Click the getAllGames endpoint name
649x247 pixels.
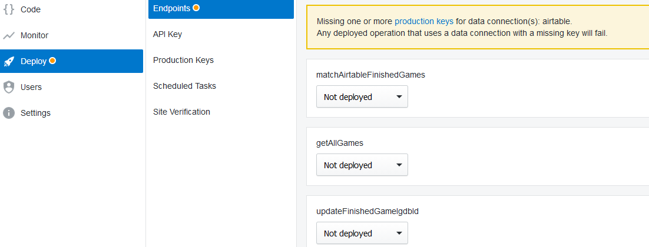pos(339,143)
